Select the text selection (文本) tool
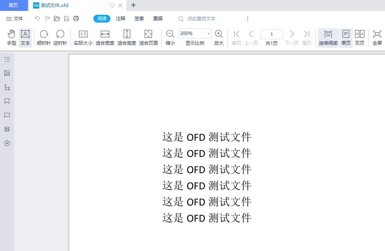 click(x=25, y=37)
